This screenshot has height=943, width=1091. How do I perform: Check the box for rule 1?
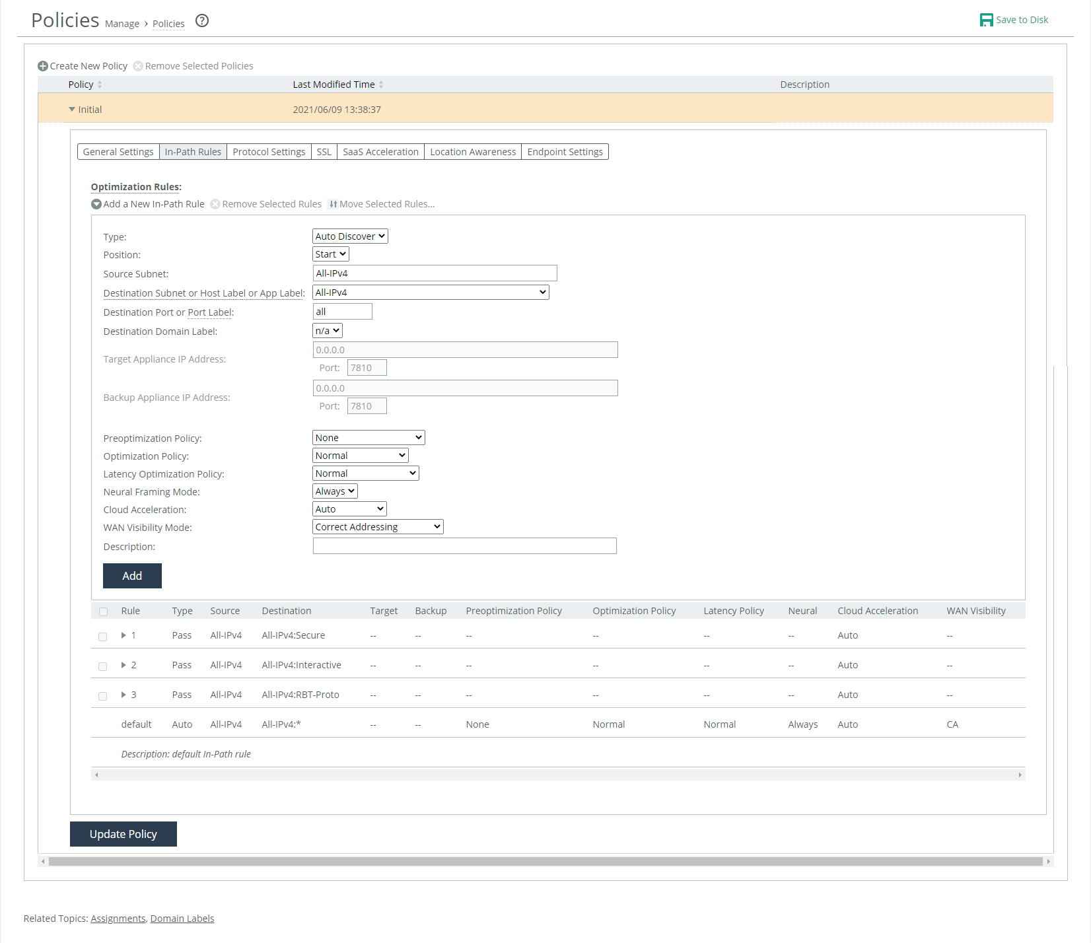click(x=102, y=637)
